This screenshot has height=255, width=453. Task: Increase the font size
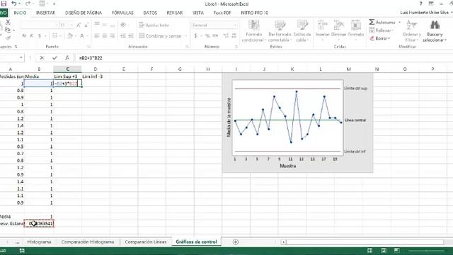(x=79, y=25)
